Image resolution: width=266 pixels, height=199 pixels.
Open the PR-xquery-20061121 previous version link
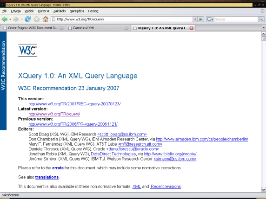tap(73, 124)
